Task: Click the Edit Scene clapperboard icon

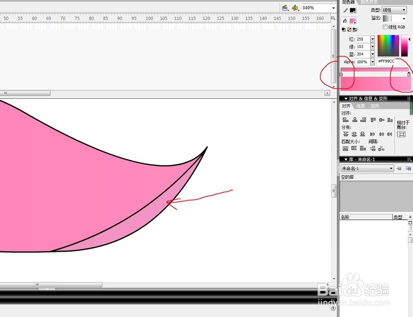Action: point(285,8)
